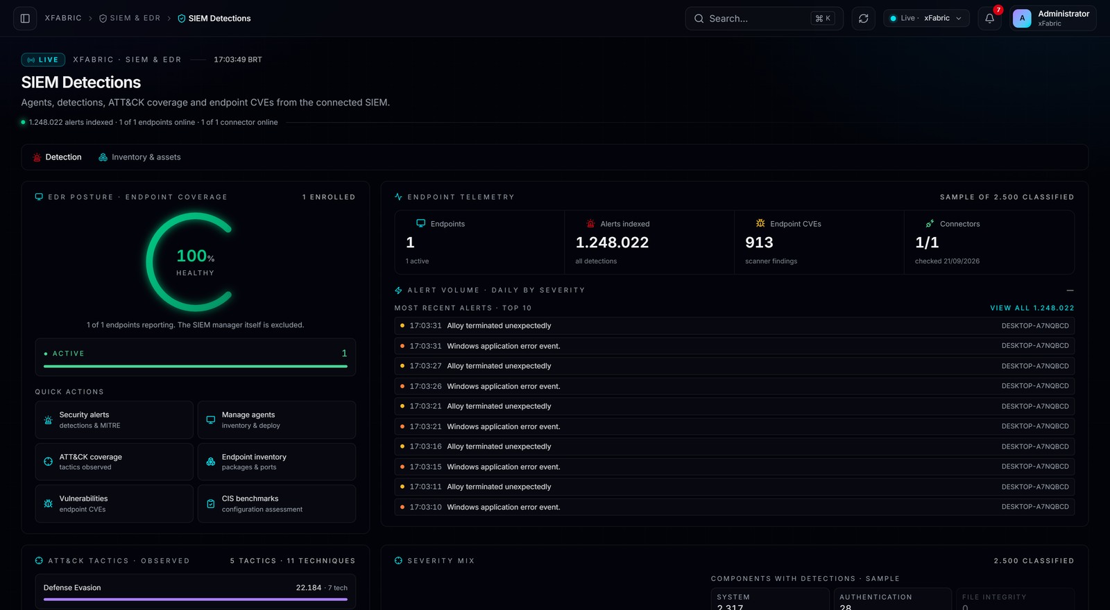1110x610 pixels.
Task: Open CIS benchmarks quick action
Action: click(277, 504)
